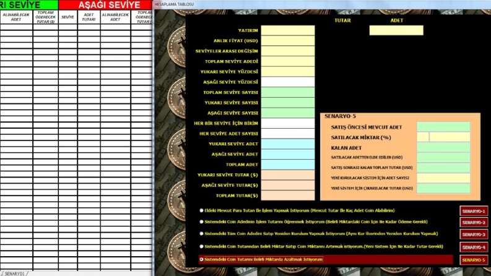Click the SENARYO-4 button
The height and width of the screenshot is (276, 491).
click(474, 247)
